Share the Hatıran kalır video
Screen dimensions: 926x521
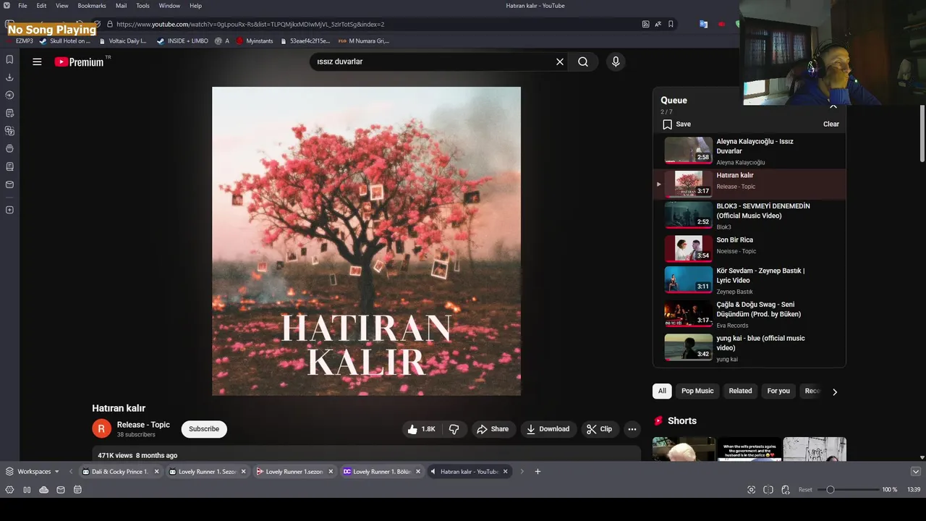click(x=492, y=429)
